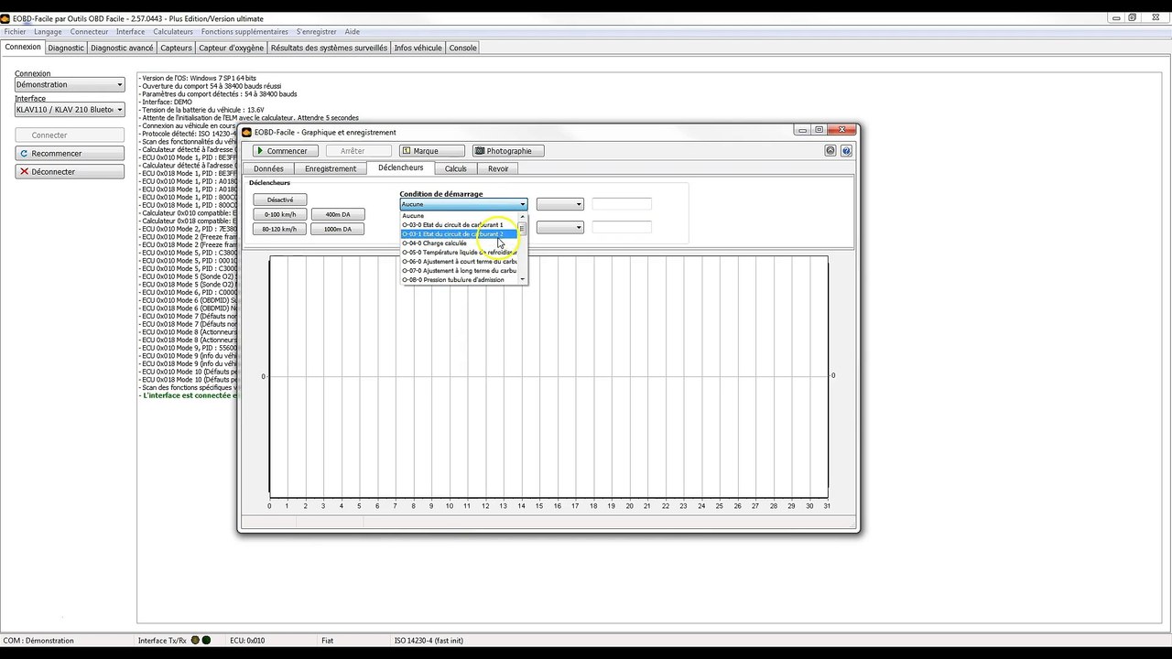Choose the 0-100 km/h trigger preset

point(280,214)
